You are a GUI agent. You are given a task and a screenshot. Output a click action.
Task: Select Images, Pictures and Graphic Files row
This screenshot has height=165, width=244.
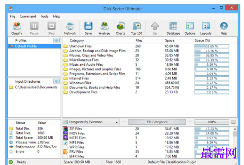point(146,69)
